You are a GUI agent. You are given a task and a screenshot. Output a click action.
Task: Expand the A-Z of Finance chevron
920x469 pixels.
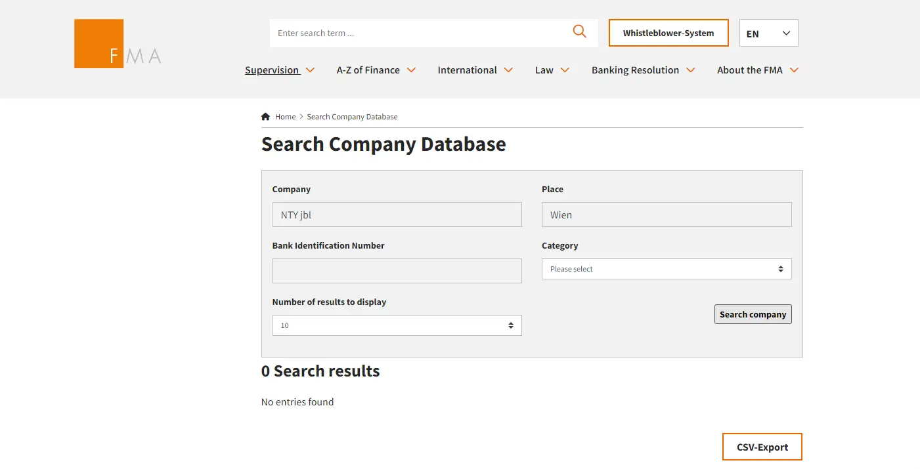pyautogui.click(x=411, y=70)
